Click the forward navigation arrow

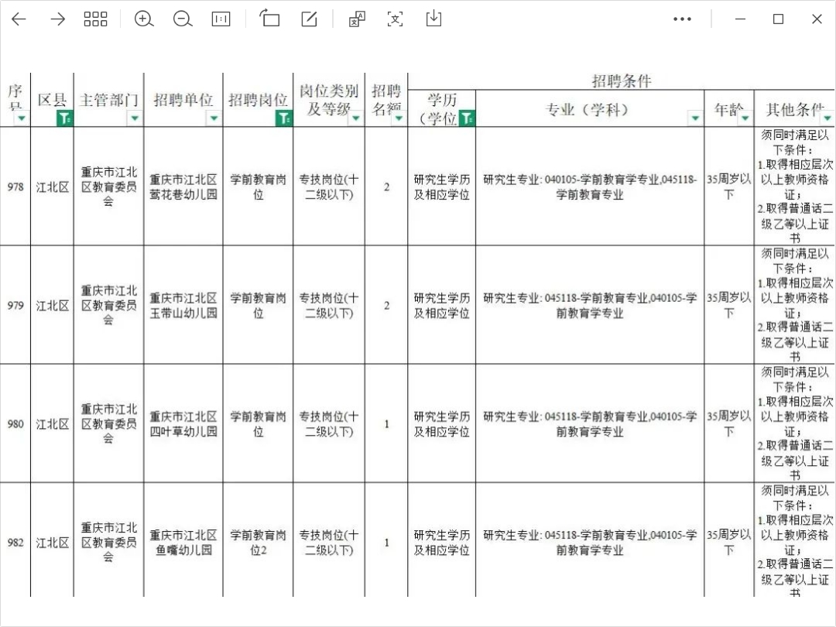[57, 19]
